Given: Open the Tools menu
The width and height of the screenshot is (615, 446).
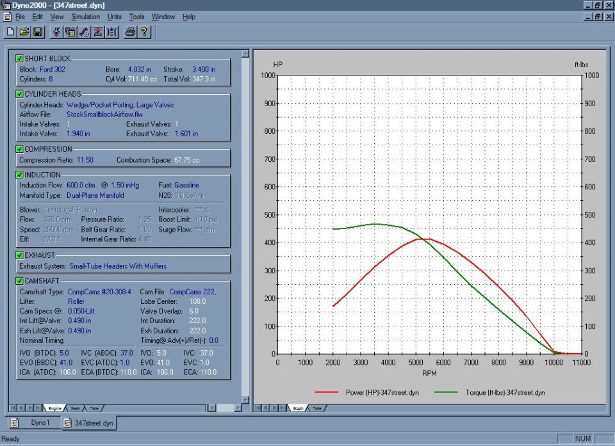Looking at the screenshot, I should 136,17.
